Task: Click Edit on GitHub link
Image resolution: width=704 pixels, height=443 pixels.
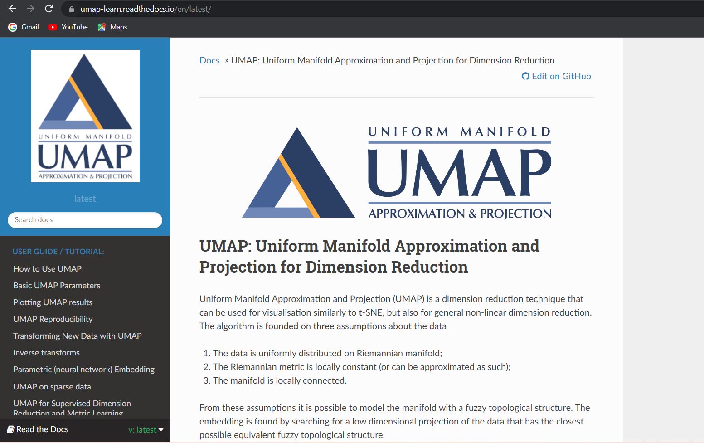Action: point(556,76)
